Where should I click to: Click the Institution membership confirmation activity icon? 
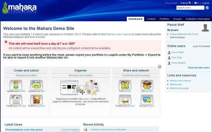coord(85,129)
